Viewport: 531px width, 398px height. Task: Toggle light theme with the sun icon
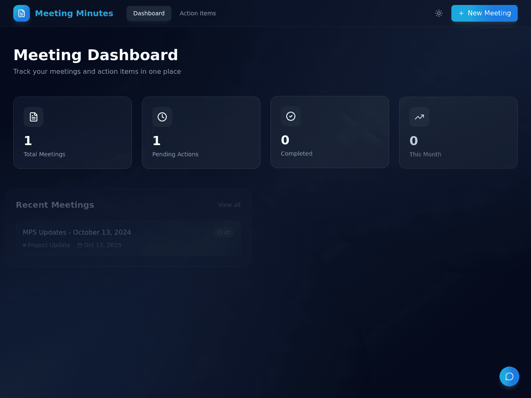(x=439, y=13)
